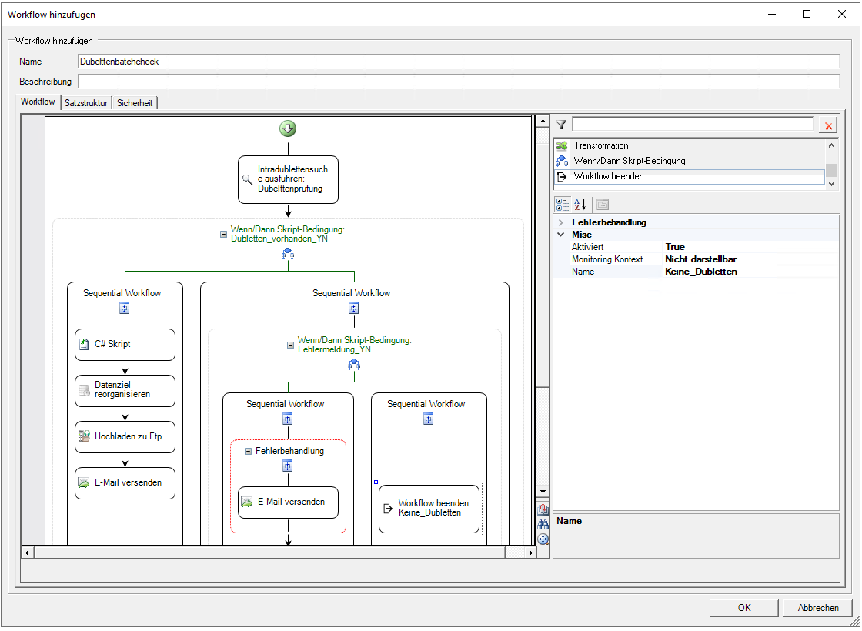Select Transformation in the toolbox list
The image size is (862, 631).
[690, 145]
